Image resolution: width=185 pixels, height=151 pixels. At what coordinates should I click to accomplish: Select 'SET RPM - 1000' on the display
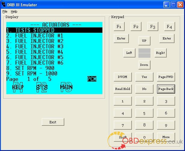click(x=36, y=74)
